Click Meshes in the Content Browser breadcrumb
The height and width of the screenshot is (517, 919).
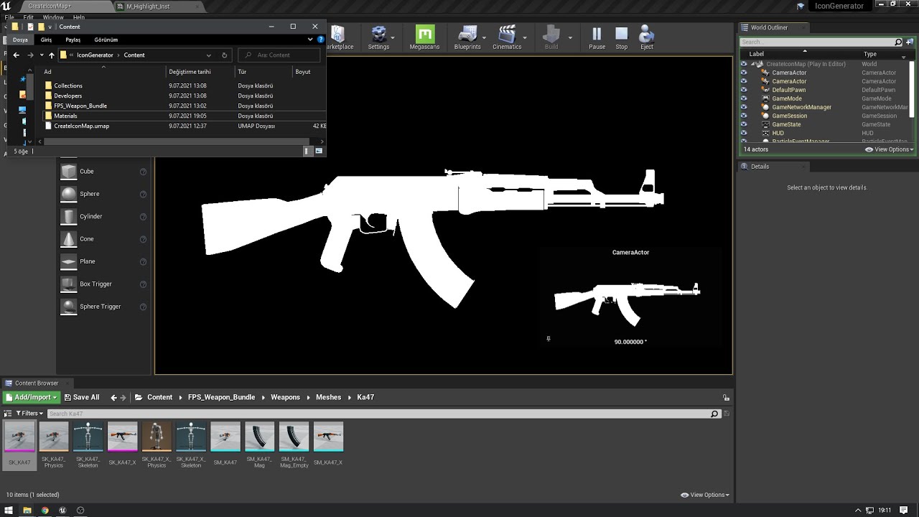click(329, 397)
